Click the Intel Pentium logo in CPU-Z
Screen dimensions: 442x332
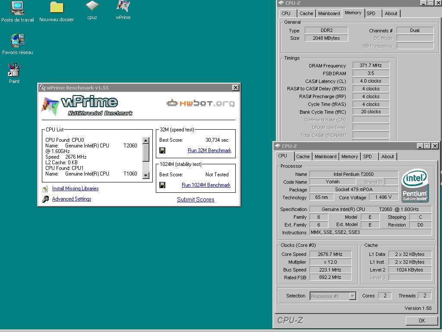(x=415, y=185)
